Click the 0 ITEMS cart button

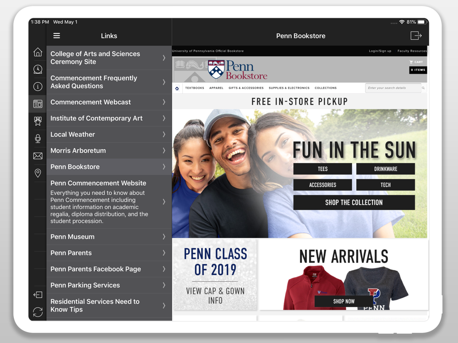click(x=418, y=70)
